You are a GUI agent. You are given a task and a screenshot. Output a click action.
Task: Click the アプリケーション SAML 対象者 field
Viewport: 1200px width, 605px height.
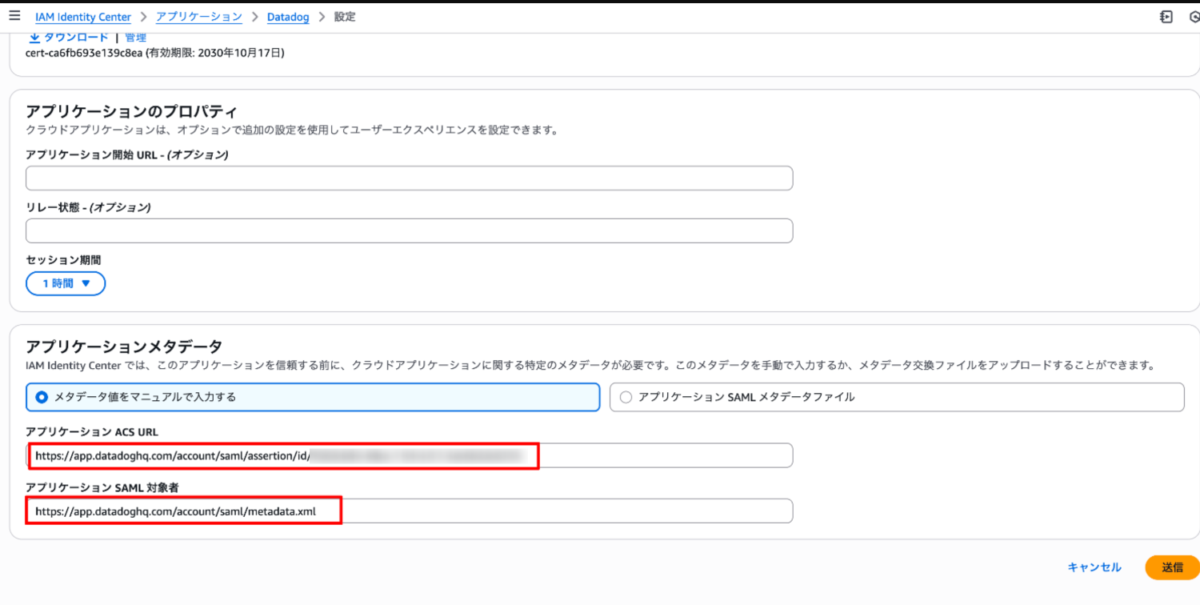coord(408,511)
